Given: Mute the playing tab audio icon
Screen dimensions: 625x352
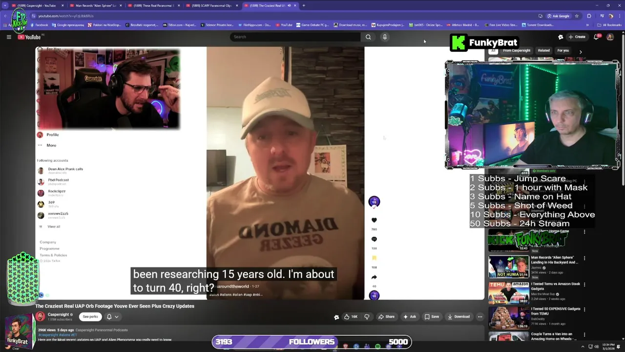Looking at the screenshot, I should [289, 5].
